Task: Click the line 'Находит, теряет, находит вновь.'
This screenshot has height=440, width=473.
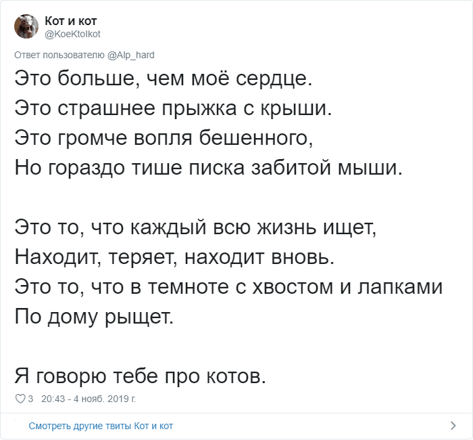Action: (174, 257)
